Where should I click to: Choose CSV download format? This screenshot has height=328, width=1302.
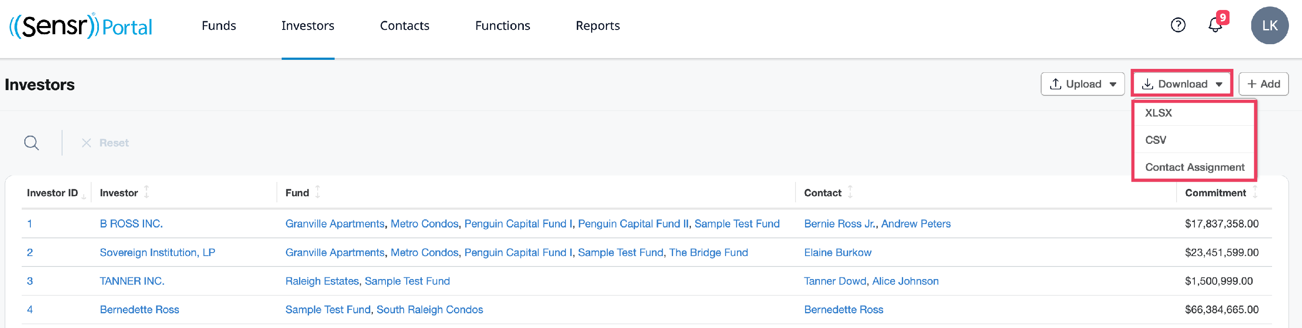coord(1155,140)
